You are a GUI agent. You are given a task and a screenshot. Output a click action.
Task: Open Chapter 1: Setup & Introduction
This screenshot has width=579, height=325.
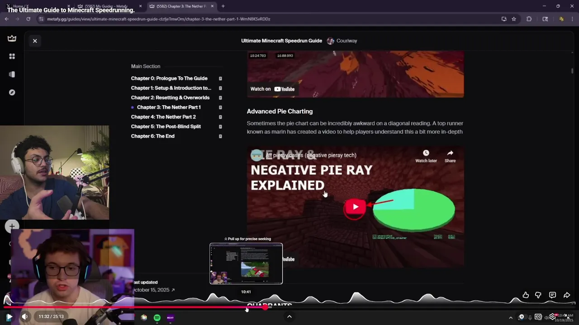171,88
